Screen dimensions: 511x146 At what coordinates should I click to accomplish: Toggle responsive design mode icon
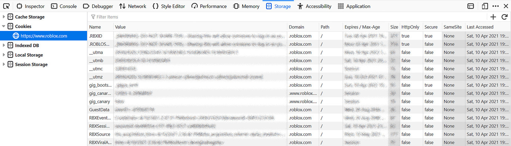[485, 6]
